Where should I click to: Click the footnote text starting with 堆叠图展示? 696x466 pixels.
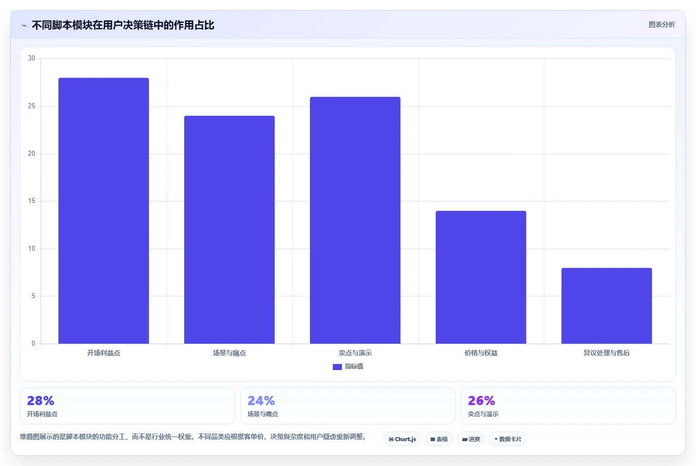[x=193, y=437]
